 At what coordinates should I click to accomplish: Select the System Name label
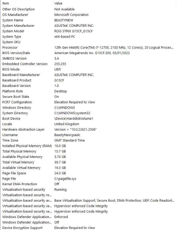point(13,20)
